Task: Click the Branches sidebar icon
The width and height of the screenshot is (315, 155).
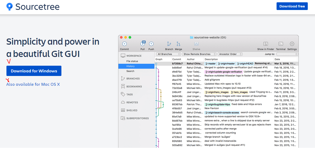Action: coord(123,79)
